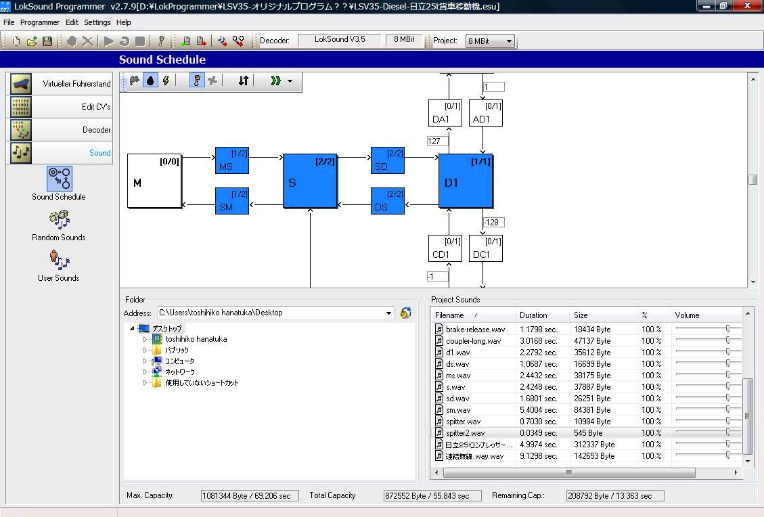The height and width of the screenshot is (517, 764).
Task: Select the DA1 transition block
Action: tap(445, 113)
